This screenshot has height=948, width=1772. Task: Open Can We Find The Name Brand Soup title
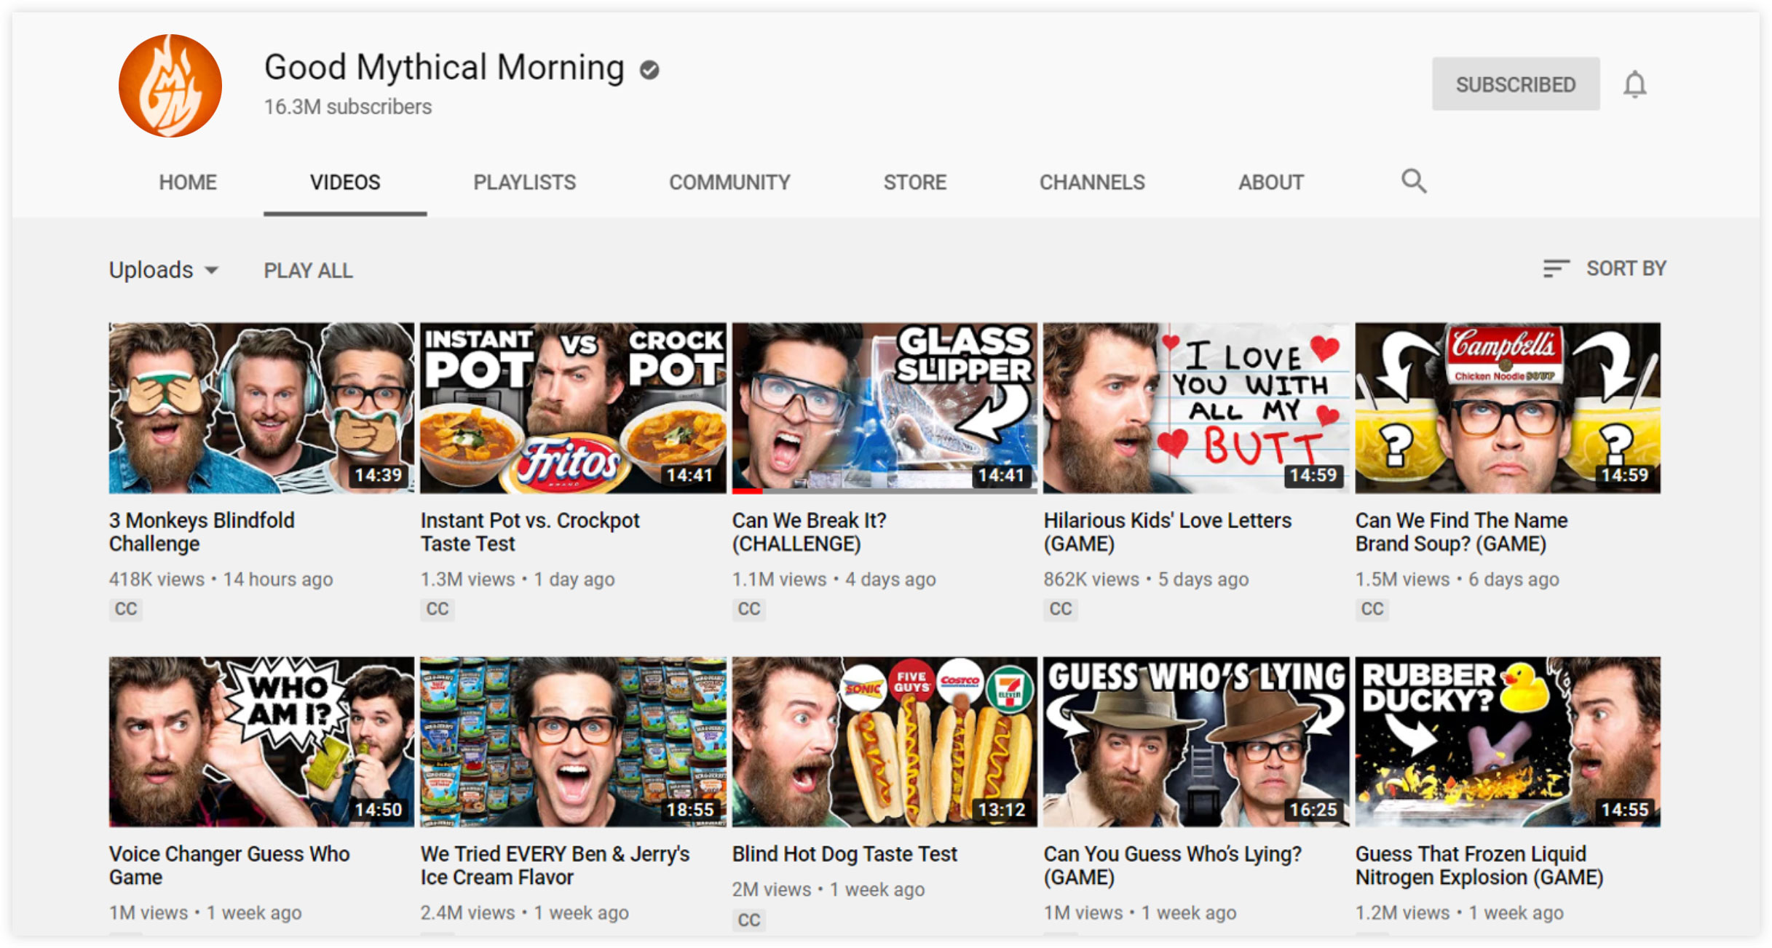pos(1461,532)
